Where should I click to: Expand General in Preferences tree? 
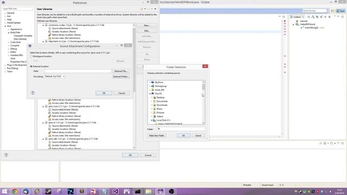click(5, 13)
